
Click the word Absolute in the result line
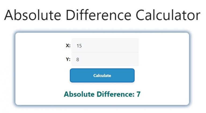tap(79, 94)
